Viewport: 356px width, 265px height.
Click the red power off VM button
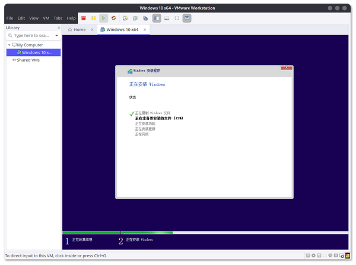tap(84, 18)
